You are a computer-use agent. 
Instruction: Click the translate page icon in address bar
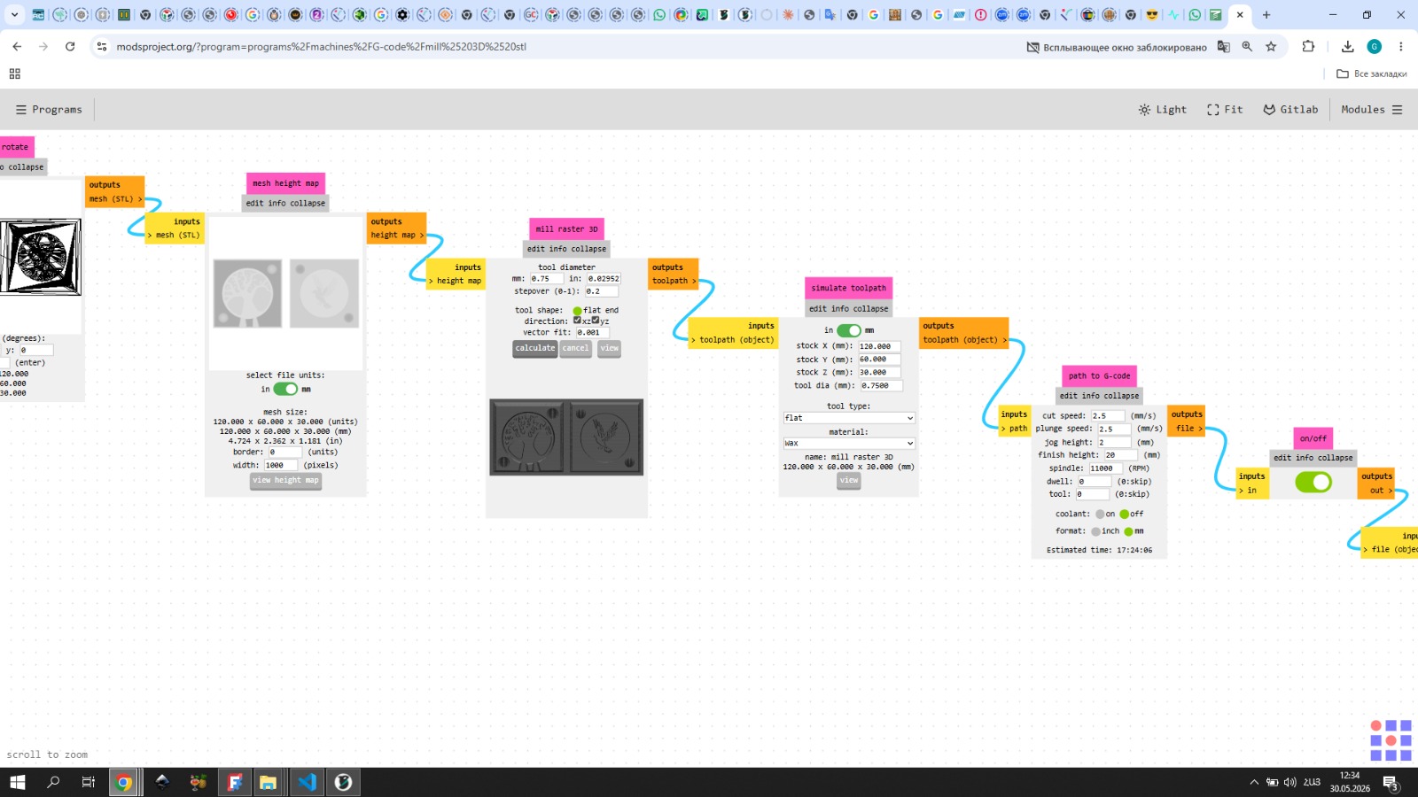coord(1223,46)
